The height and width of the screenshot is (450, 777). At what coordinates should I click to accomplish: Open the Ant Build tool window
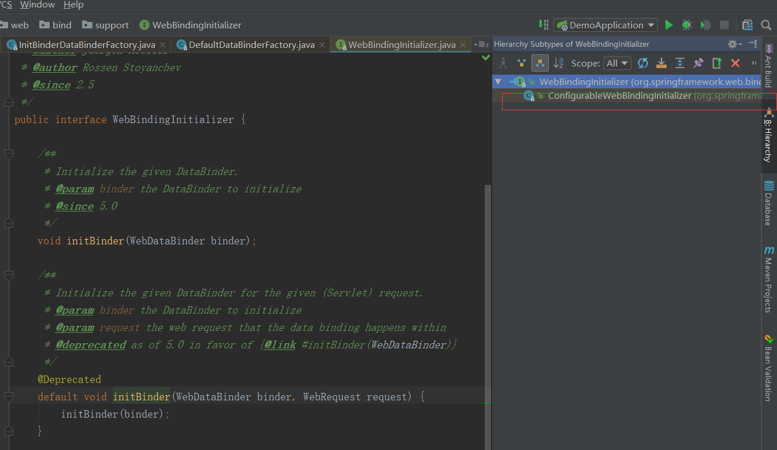point(769,65)
